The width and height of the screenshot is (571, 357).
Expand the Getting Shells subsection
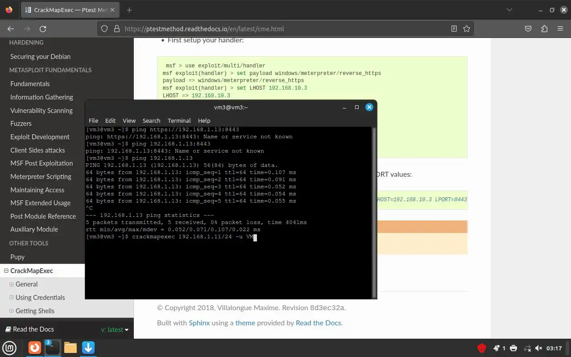(12, 311)
